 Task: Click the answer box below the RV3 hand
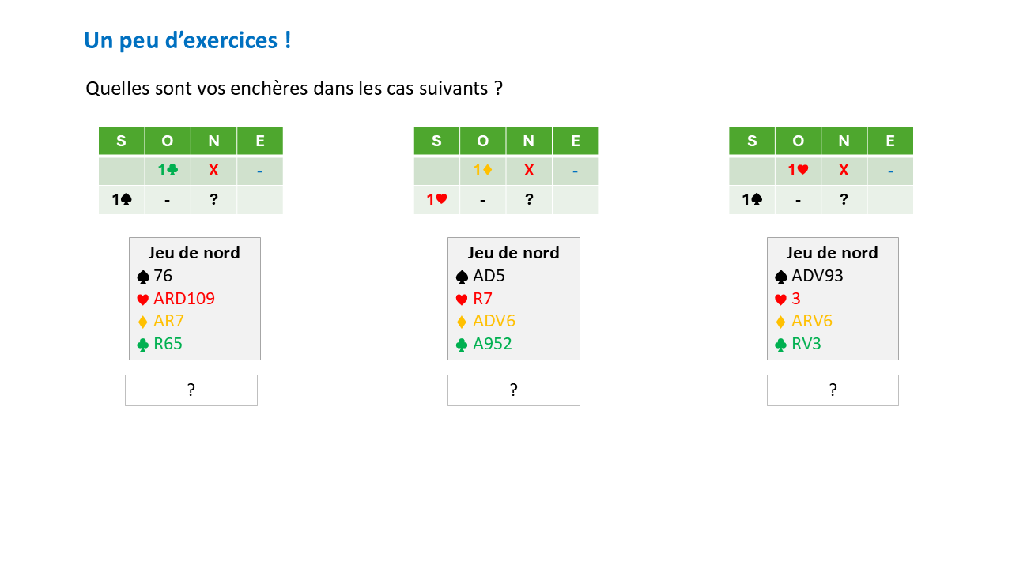tap(833, 390)
